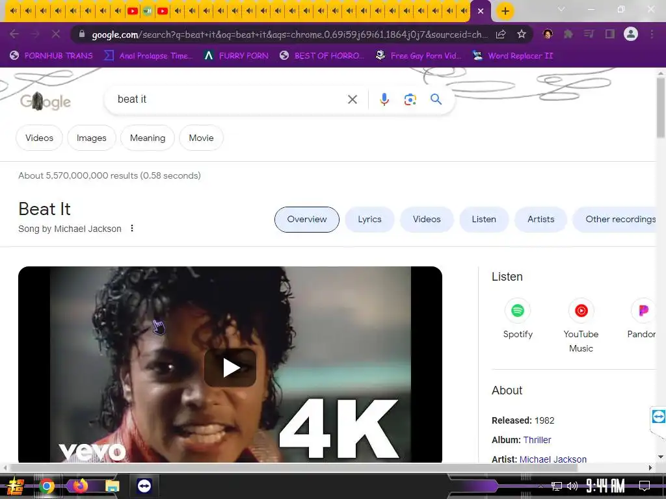Switch to the Listen tab pill
666x499 pixels.
[x=484, y=220]
